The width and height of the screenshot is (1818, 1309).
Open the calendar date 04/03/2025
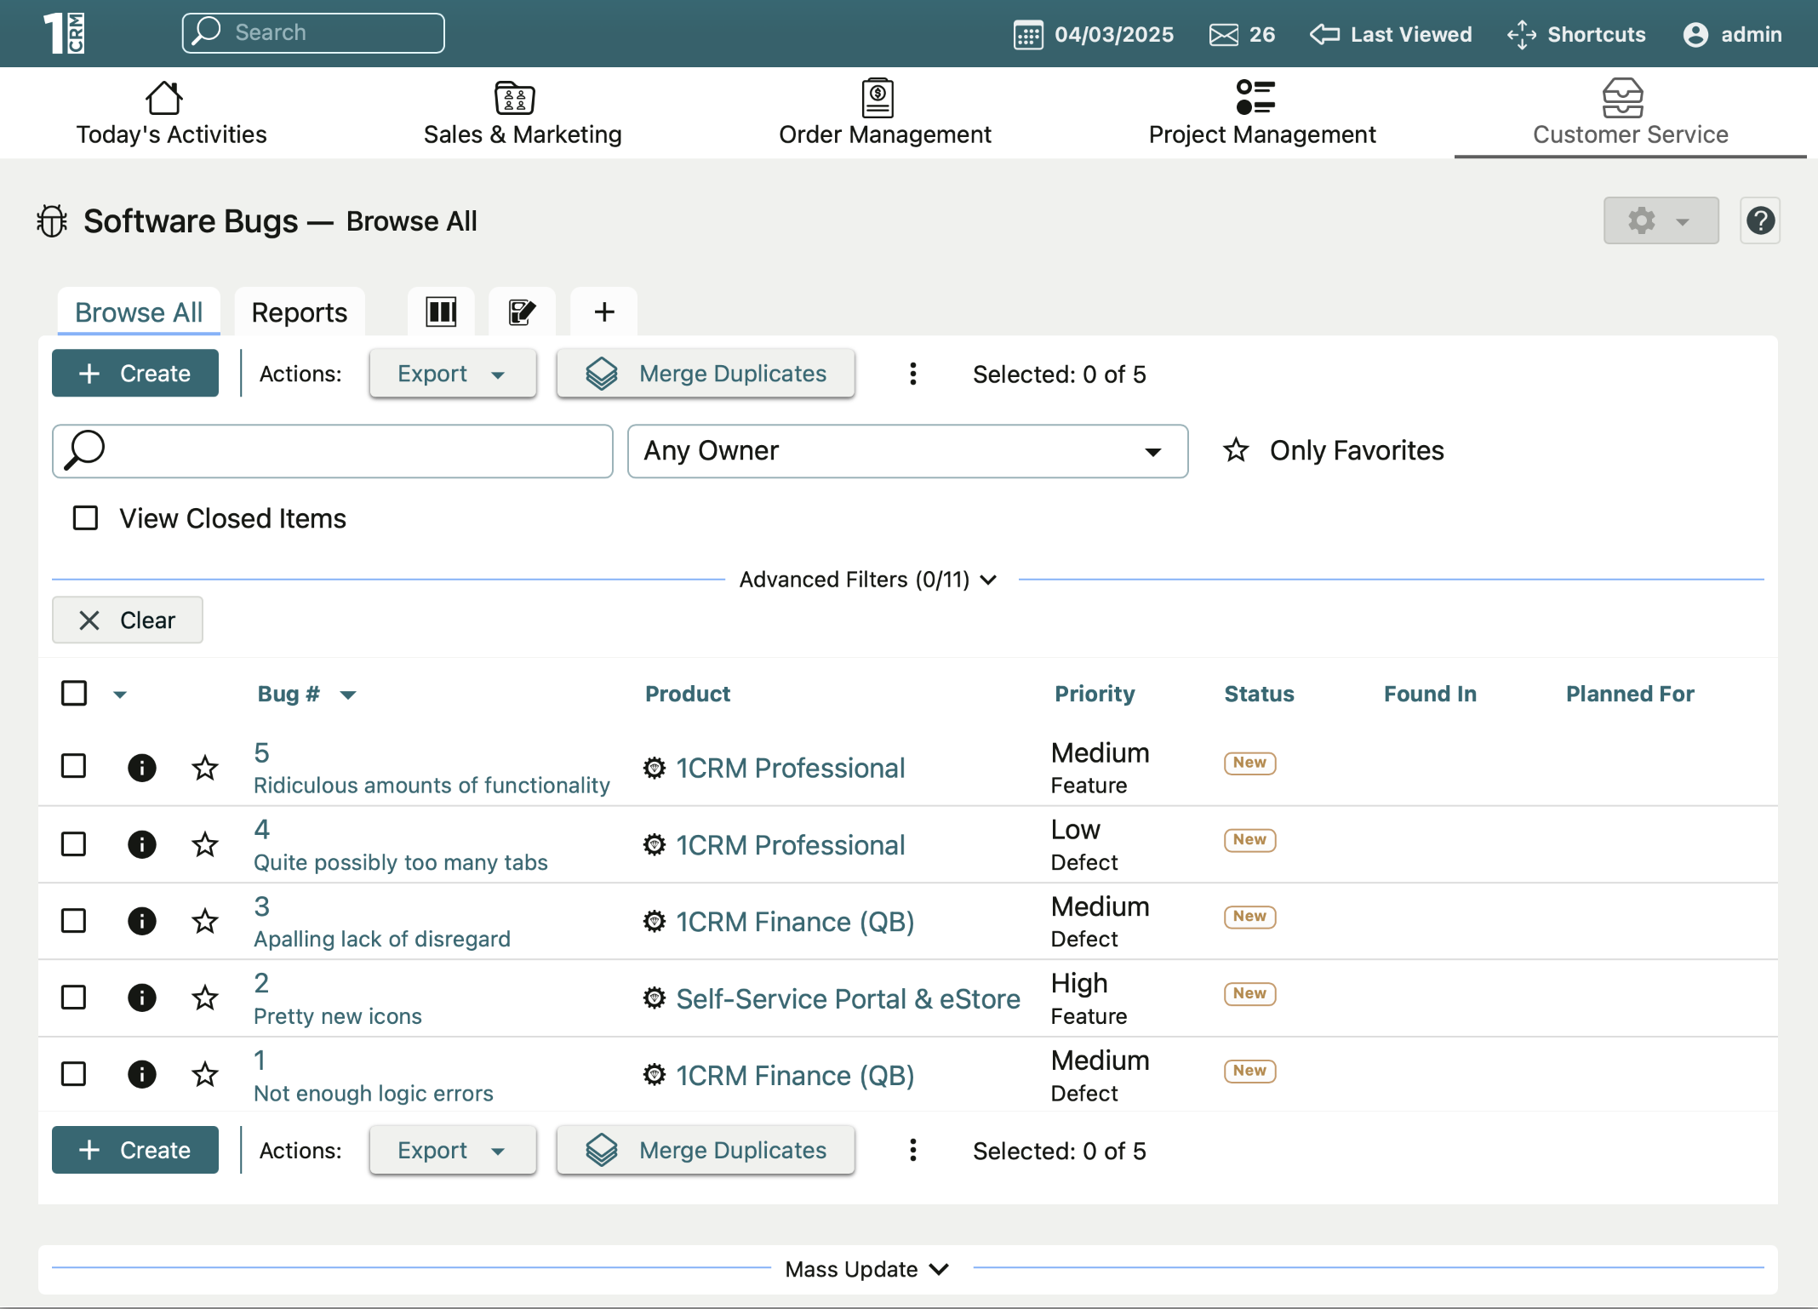(x=1094, y=34)
